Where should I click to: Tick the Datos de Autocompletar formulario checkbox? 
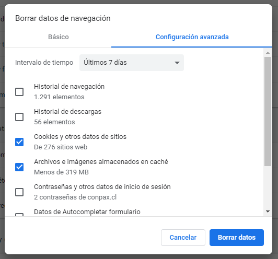(x=19, y=215)
